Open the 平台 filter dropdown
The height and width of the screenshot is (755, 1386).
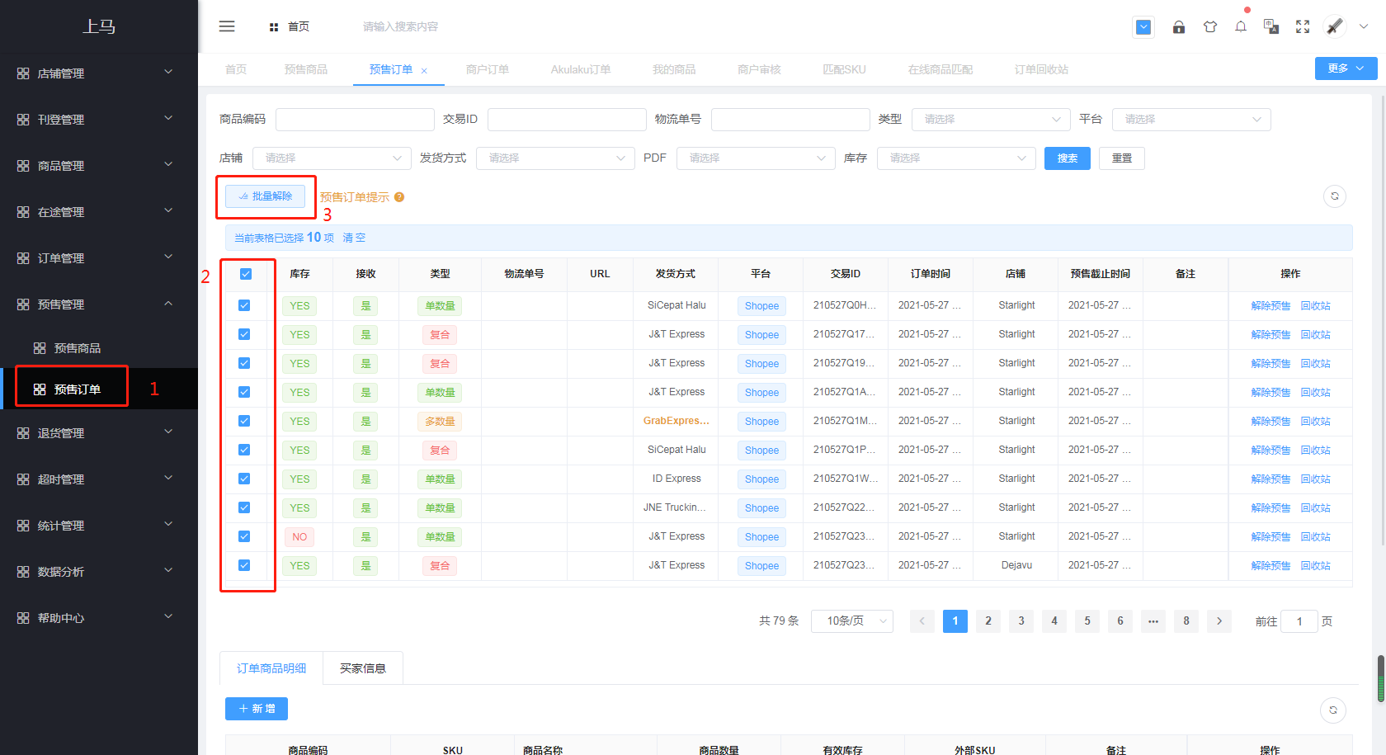coord(1191,120)
